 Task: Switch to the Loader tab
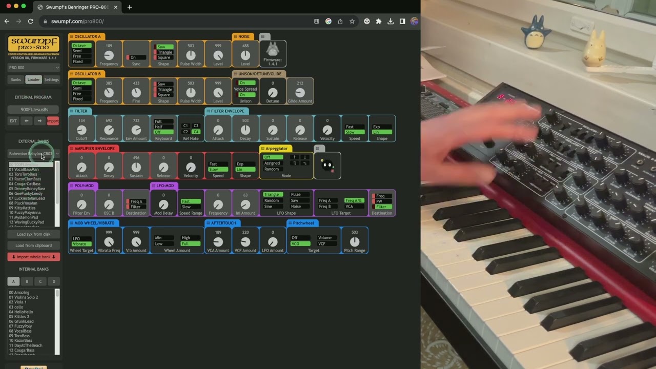pos(33,79)
